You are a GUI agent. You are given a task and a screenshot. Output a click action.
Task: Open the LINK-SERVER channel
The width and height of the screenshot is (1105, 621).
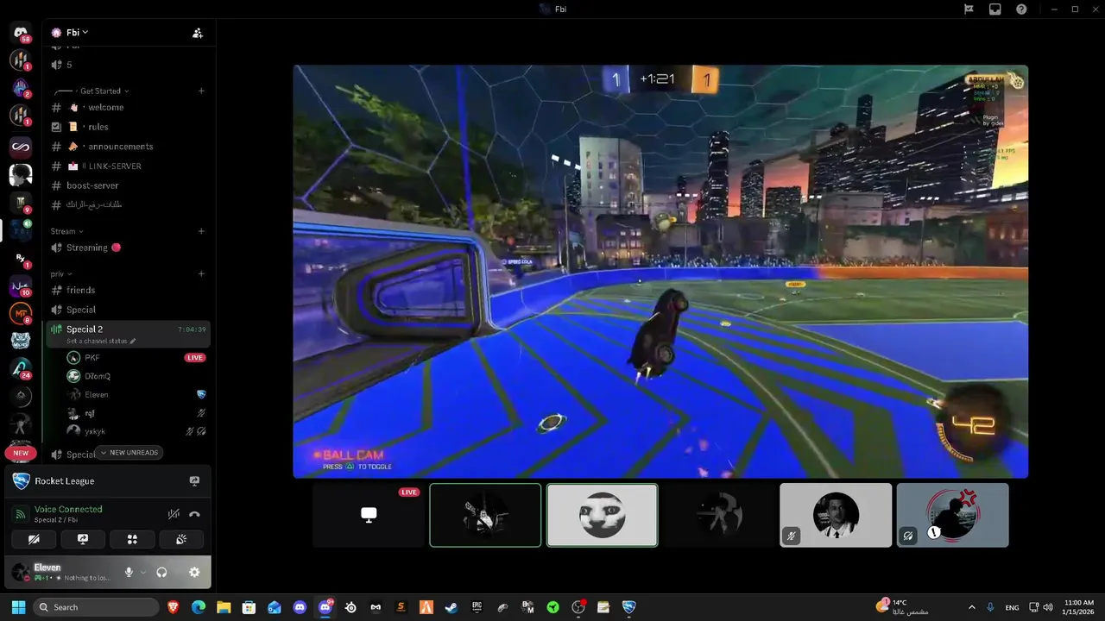pos(128,166)
